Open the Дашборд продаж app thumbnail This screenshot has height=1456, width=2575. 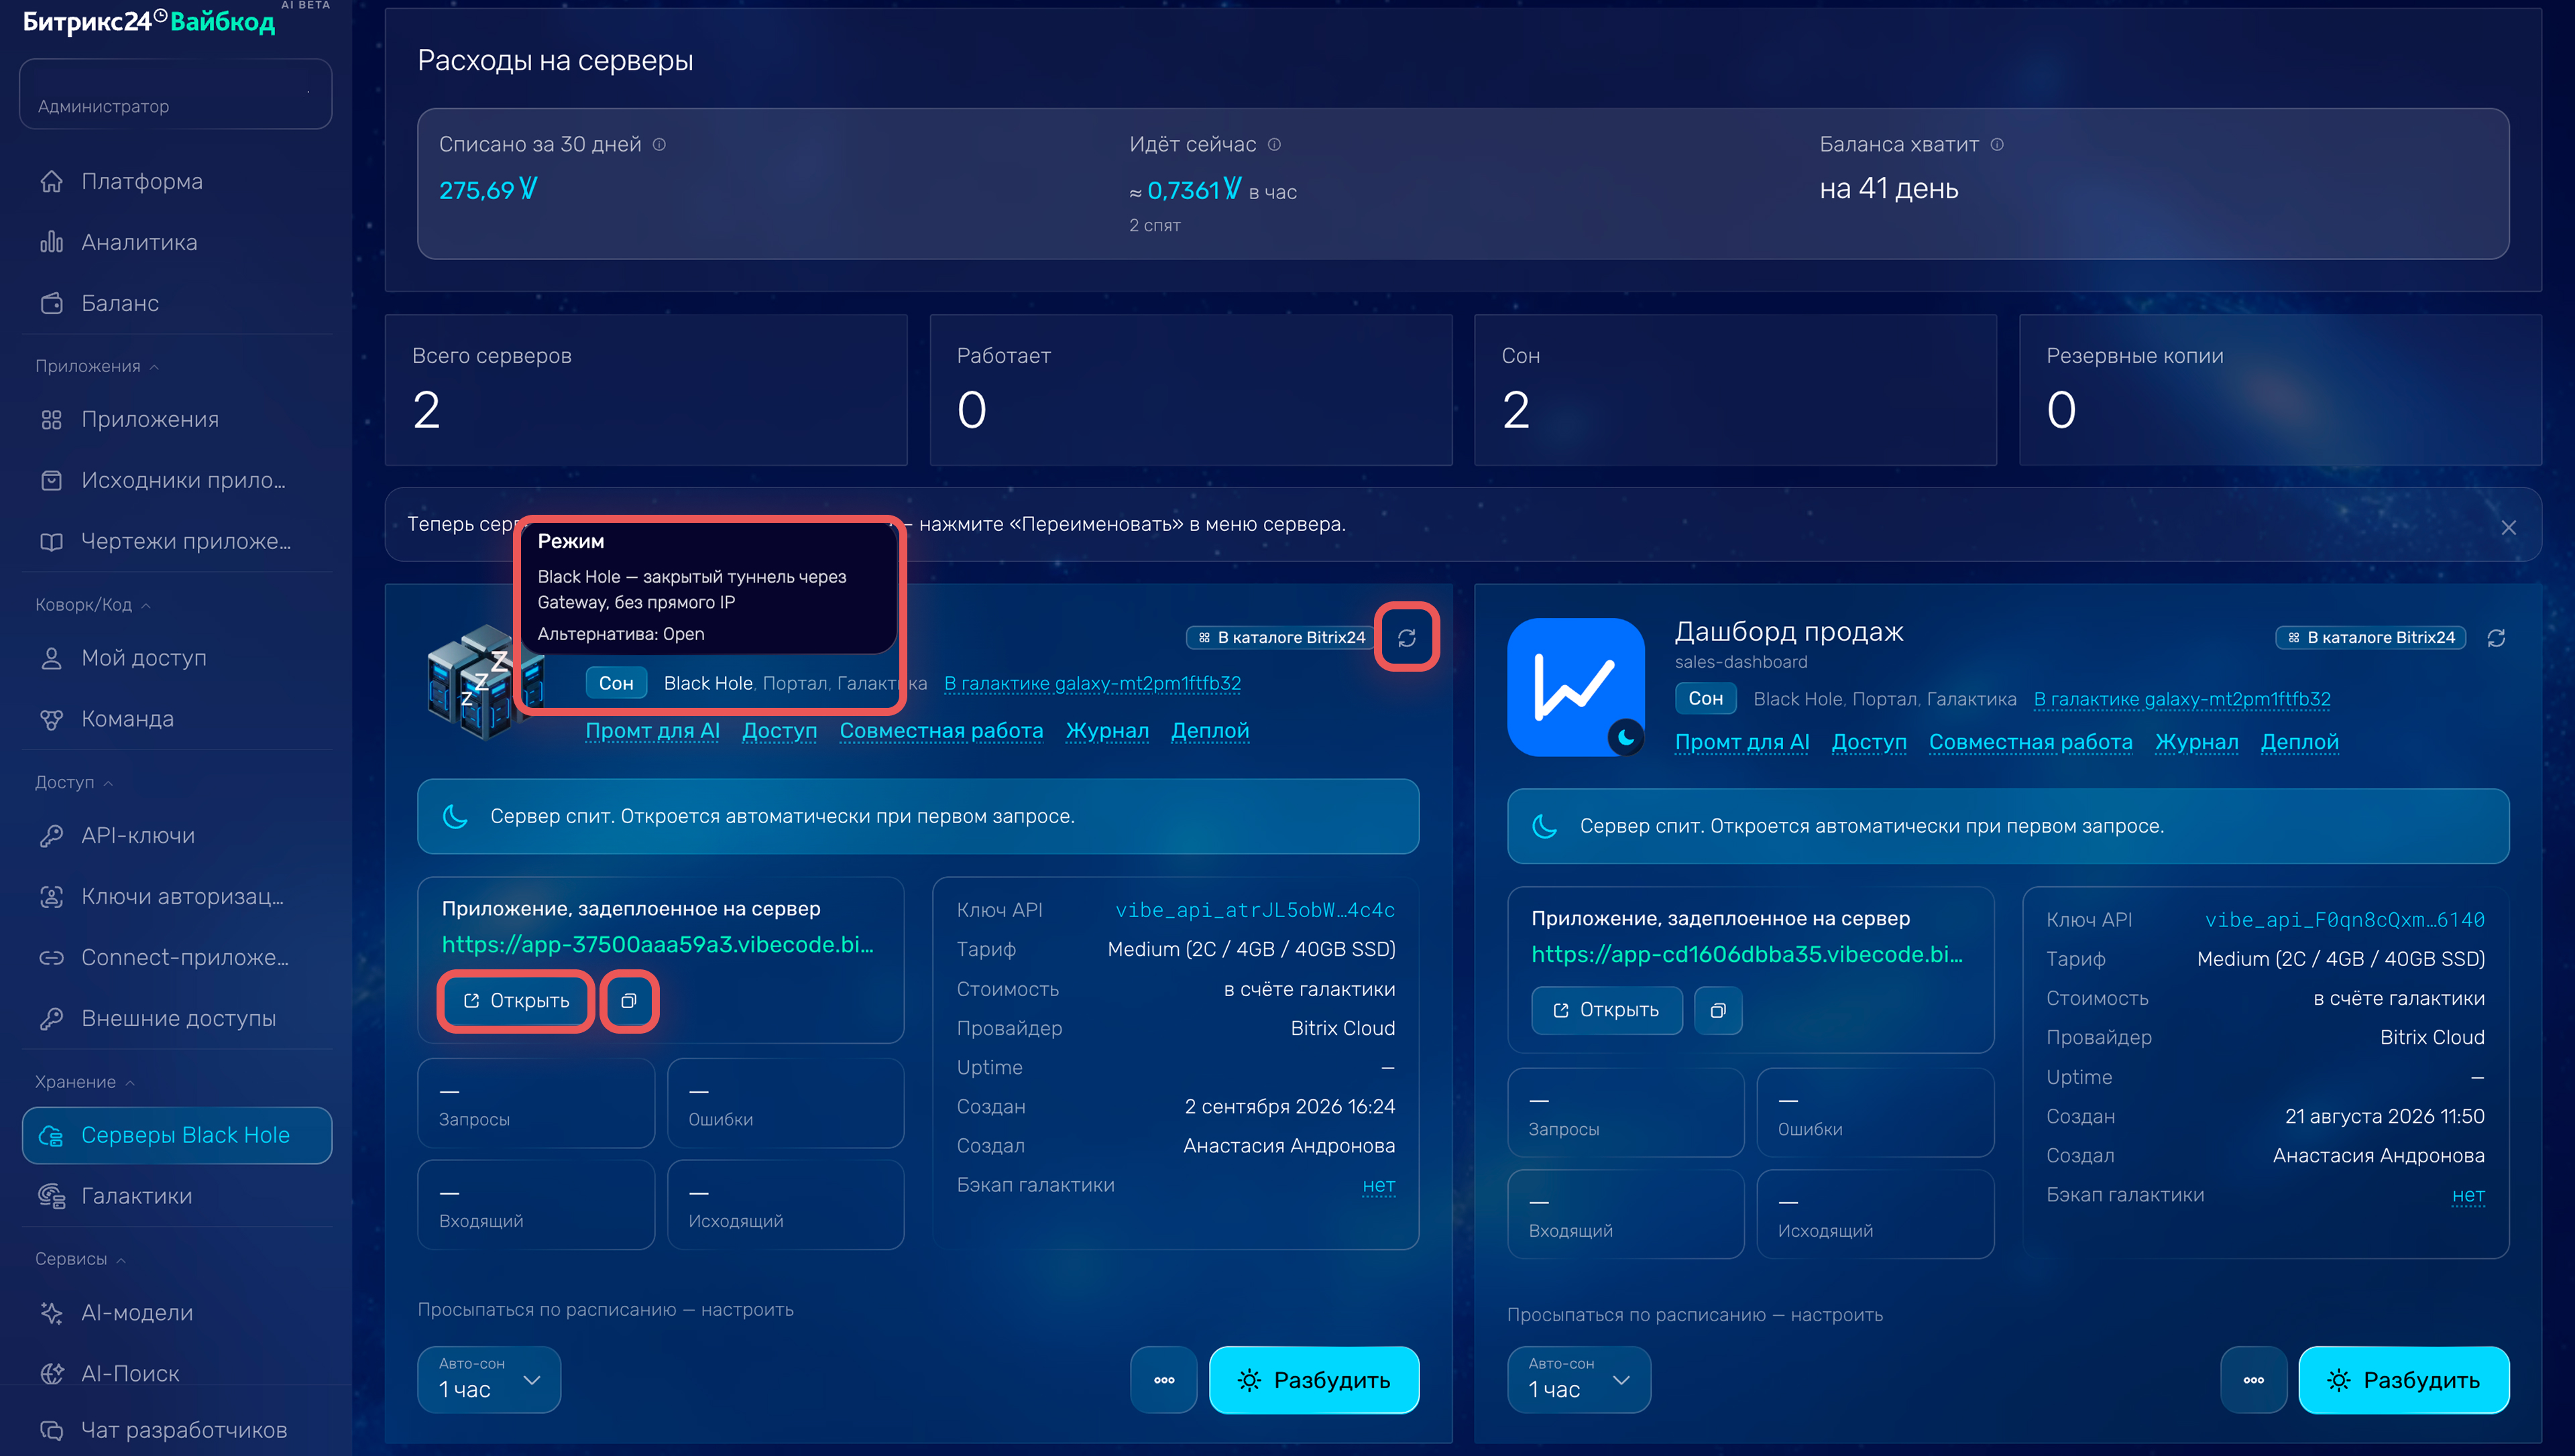point(1576,687)
